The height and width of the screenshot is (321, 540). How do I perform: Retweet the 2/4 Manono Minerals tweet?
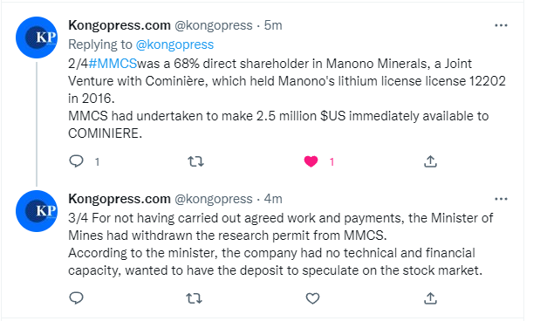(x=195, y=161)
